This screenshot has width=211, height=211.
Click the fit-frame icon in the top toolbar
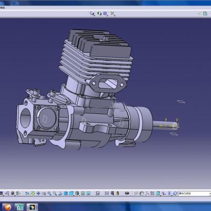coord(112,14)
